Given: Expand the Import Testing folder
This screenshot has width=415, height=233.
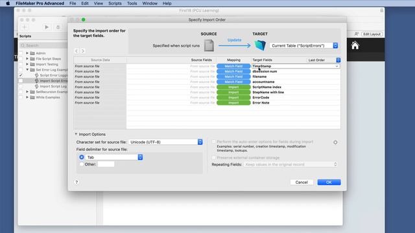Looking at the screenshot, I should [x=27, y=64].
